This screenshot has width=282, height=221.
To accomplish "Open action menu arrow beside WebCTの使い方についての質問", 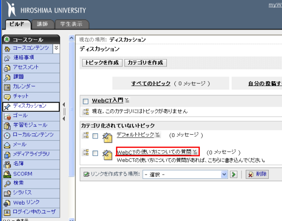I will (x=195, y=152).
